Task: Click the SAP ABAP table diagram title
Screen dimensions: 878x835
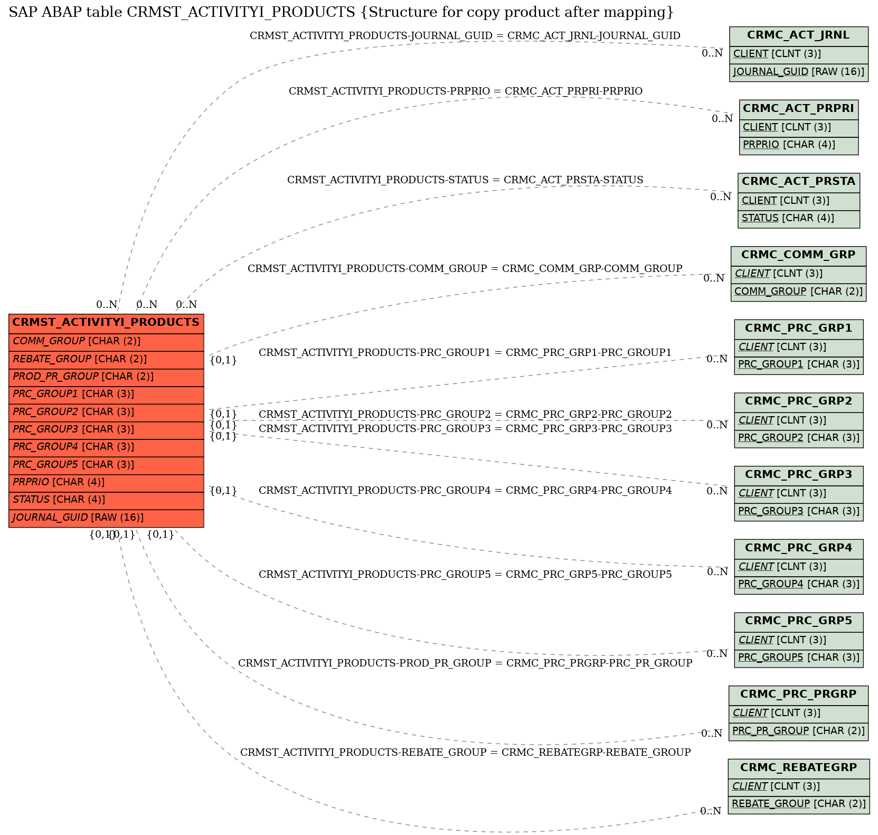Action: pos(342,12)
